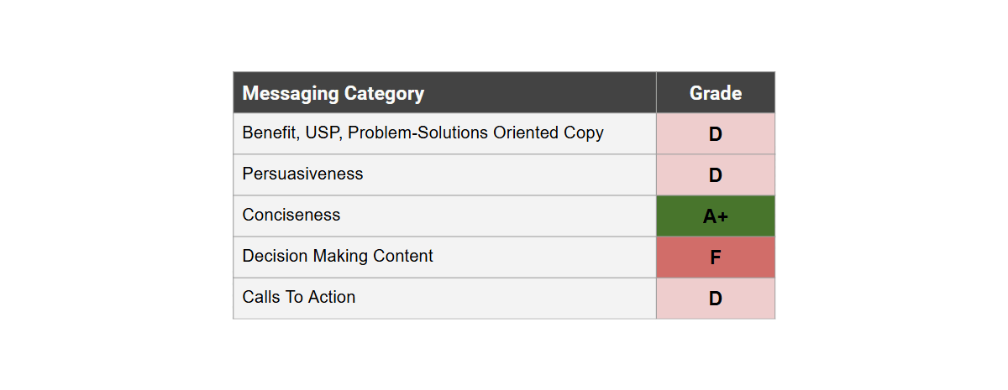Select the red F grade cell
Image resolution: width=1008 pixels, height=390 pixels.
click(x=715, y=257)
